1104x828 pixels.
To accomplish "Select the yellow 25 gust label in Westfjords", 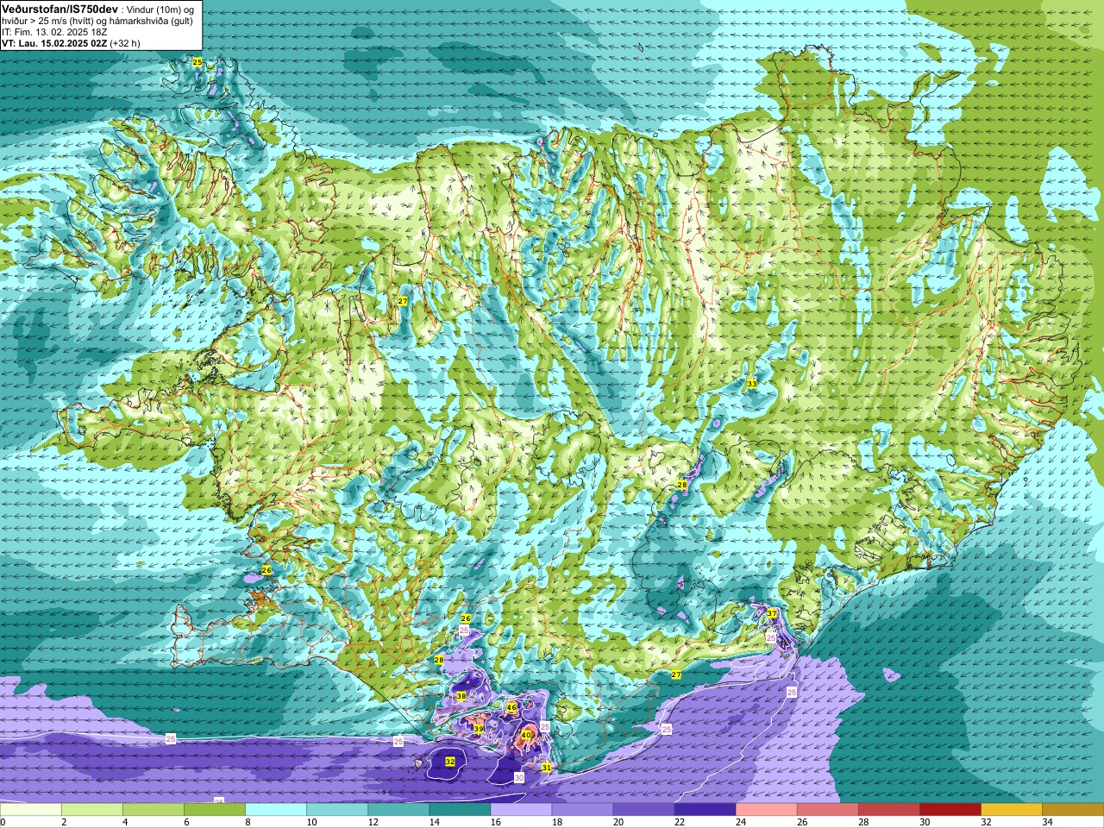I will 198,62.
